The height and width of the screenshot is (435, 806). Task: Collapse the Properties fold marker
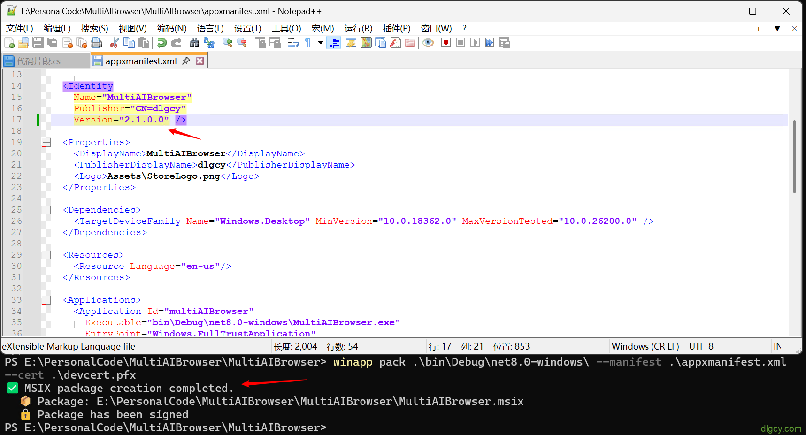click(x=46, y=142)
